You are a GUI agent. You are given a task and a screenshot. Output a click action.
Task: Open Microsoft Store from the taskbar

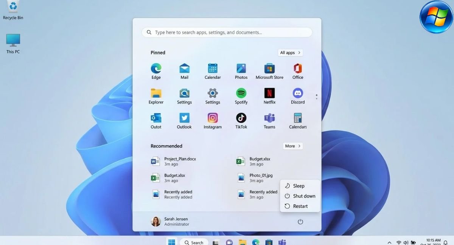click(x=269, y=242)
